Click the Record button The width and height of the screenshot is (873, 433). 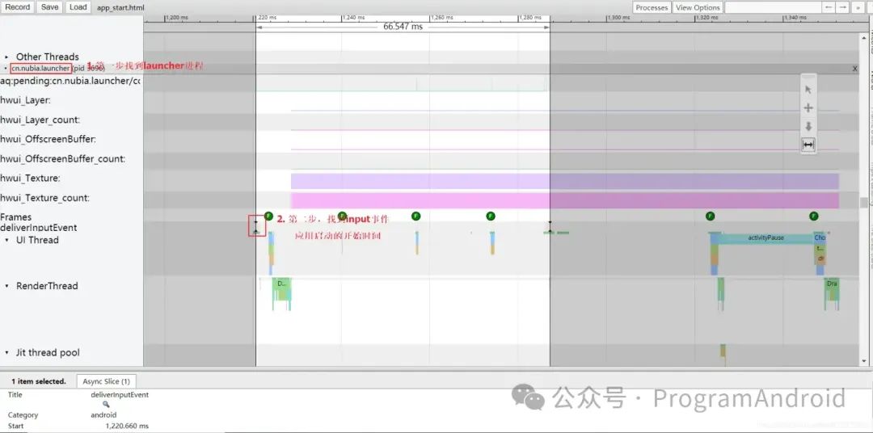(17, 7)
